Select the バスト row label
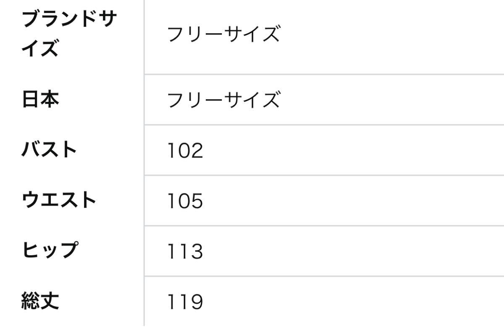This screenshot has width=504, height=328. pyautogui.click(x=49, y=150)
